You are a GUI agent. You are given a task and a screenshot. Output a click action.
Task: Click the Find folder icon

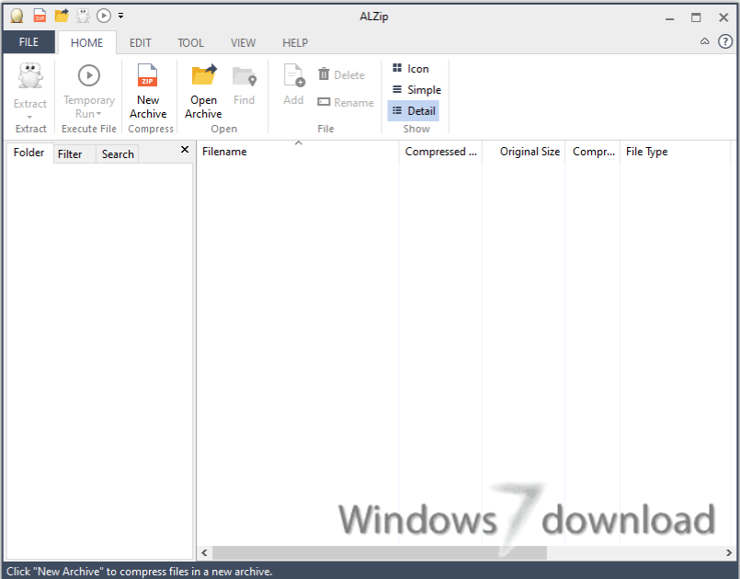(x=245, y=76)
